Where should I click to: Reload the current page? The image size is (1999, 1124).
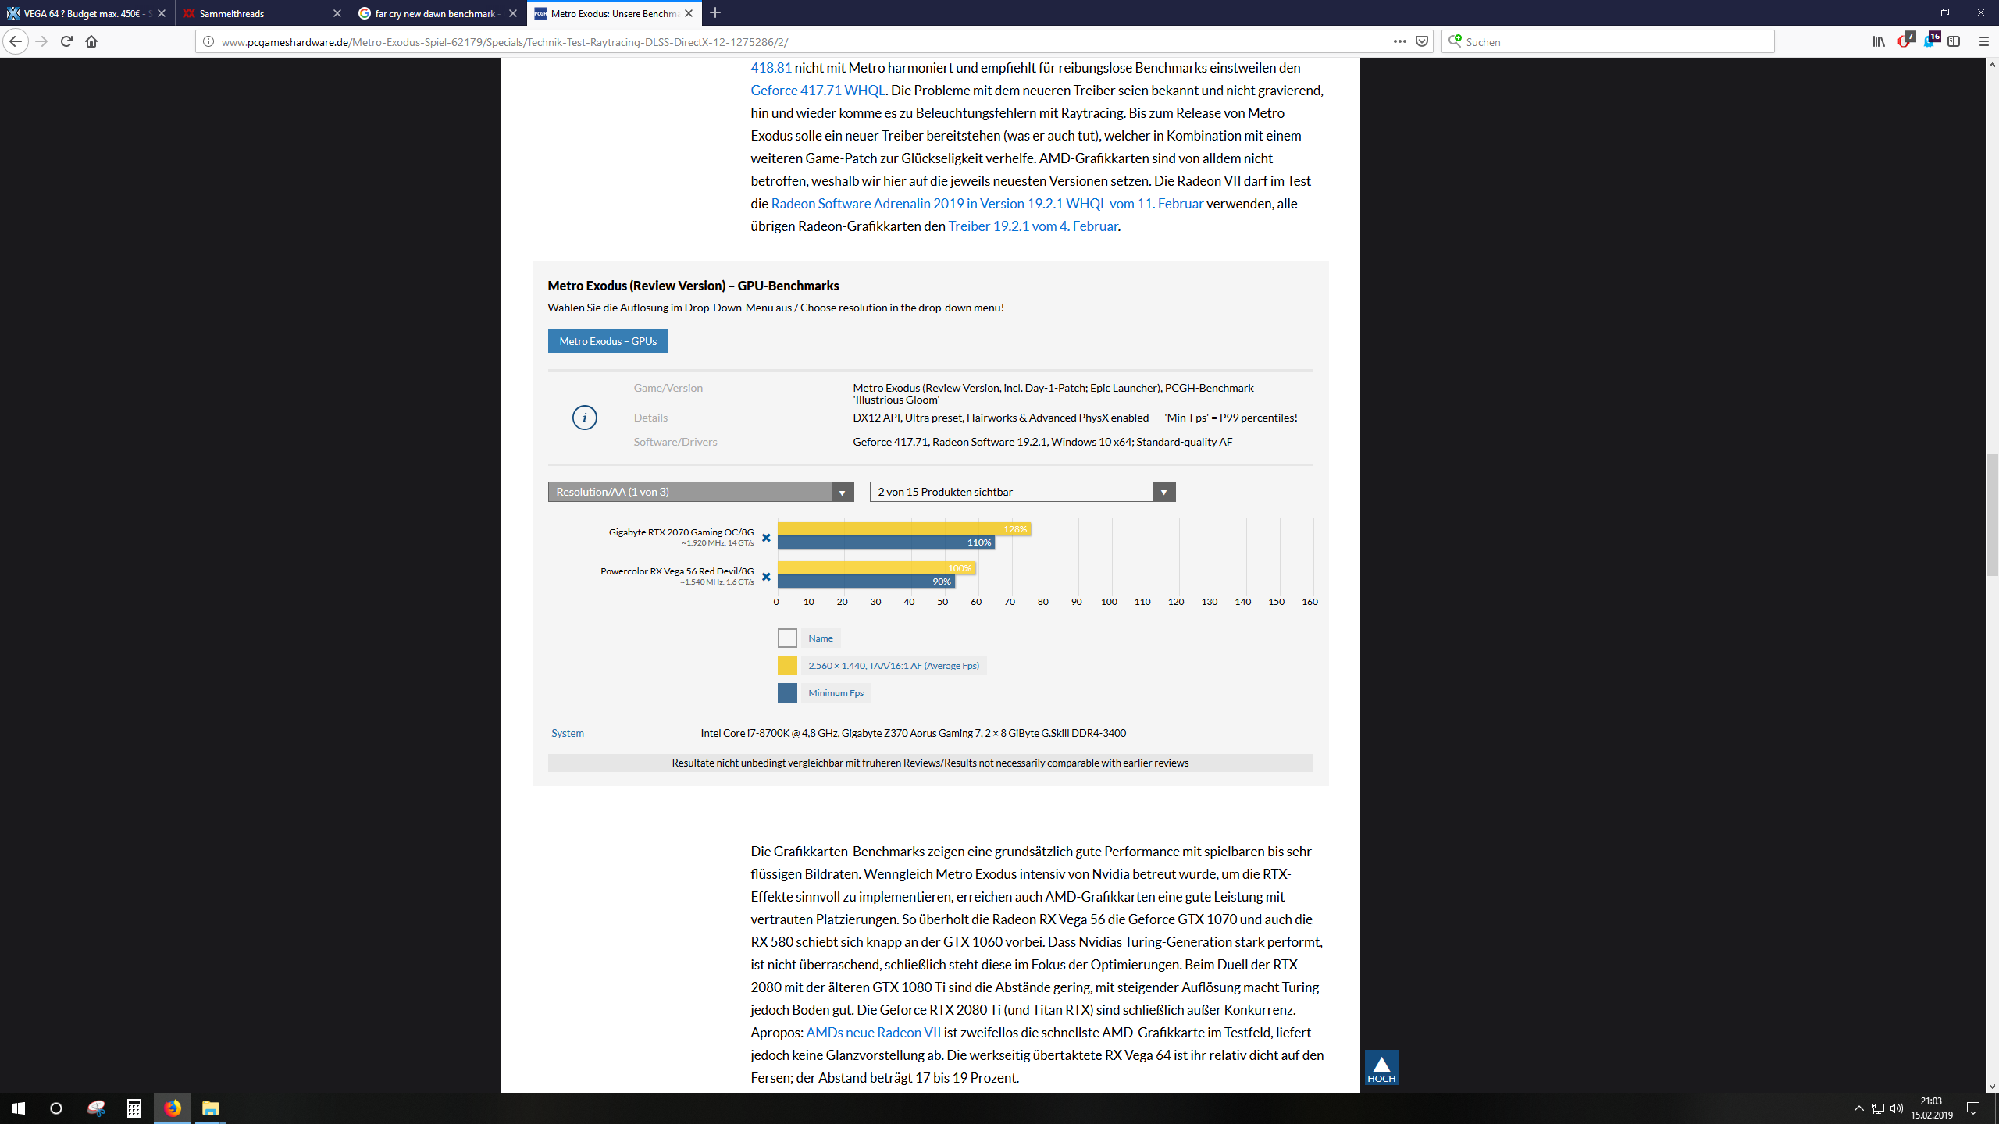(x=67, y=41)
